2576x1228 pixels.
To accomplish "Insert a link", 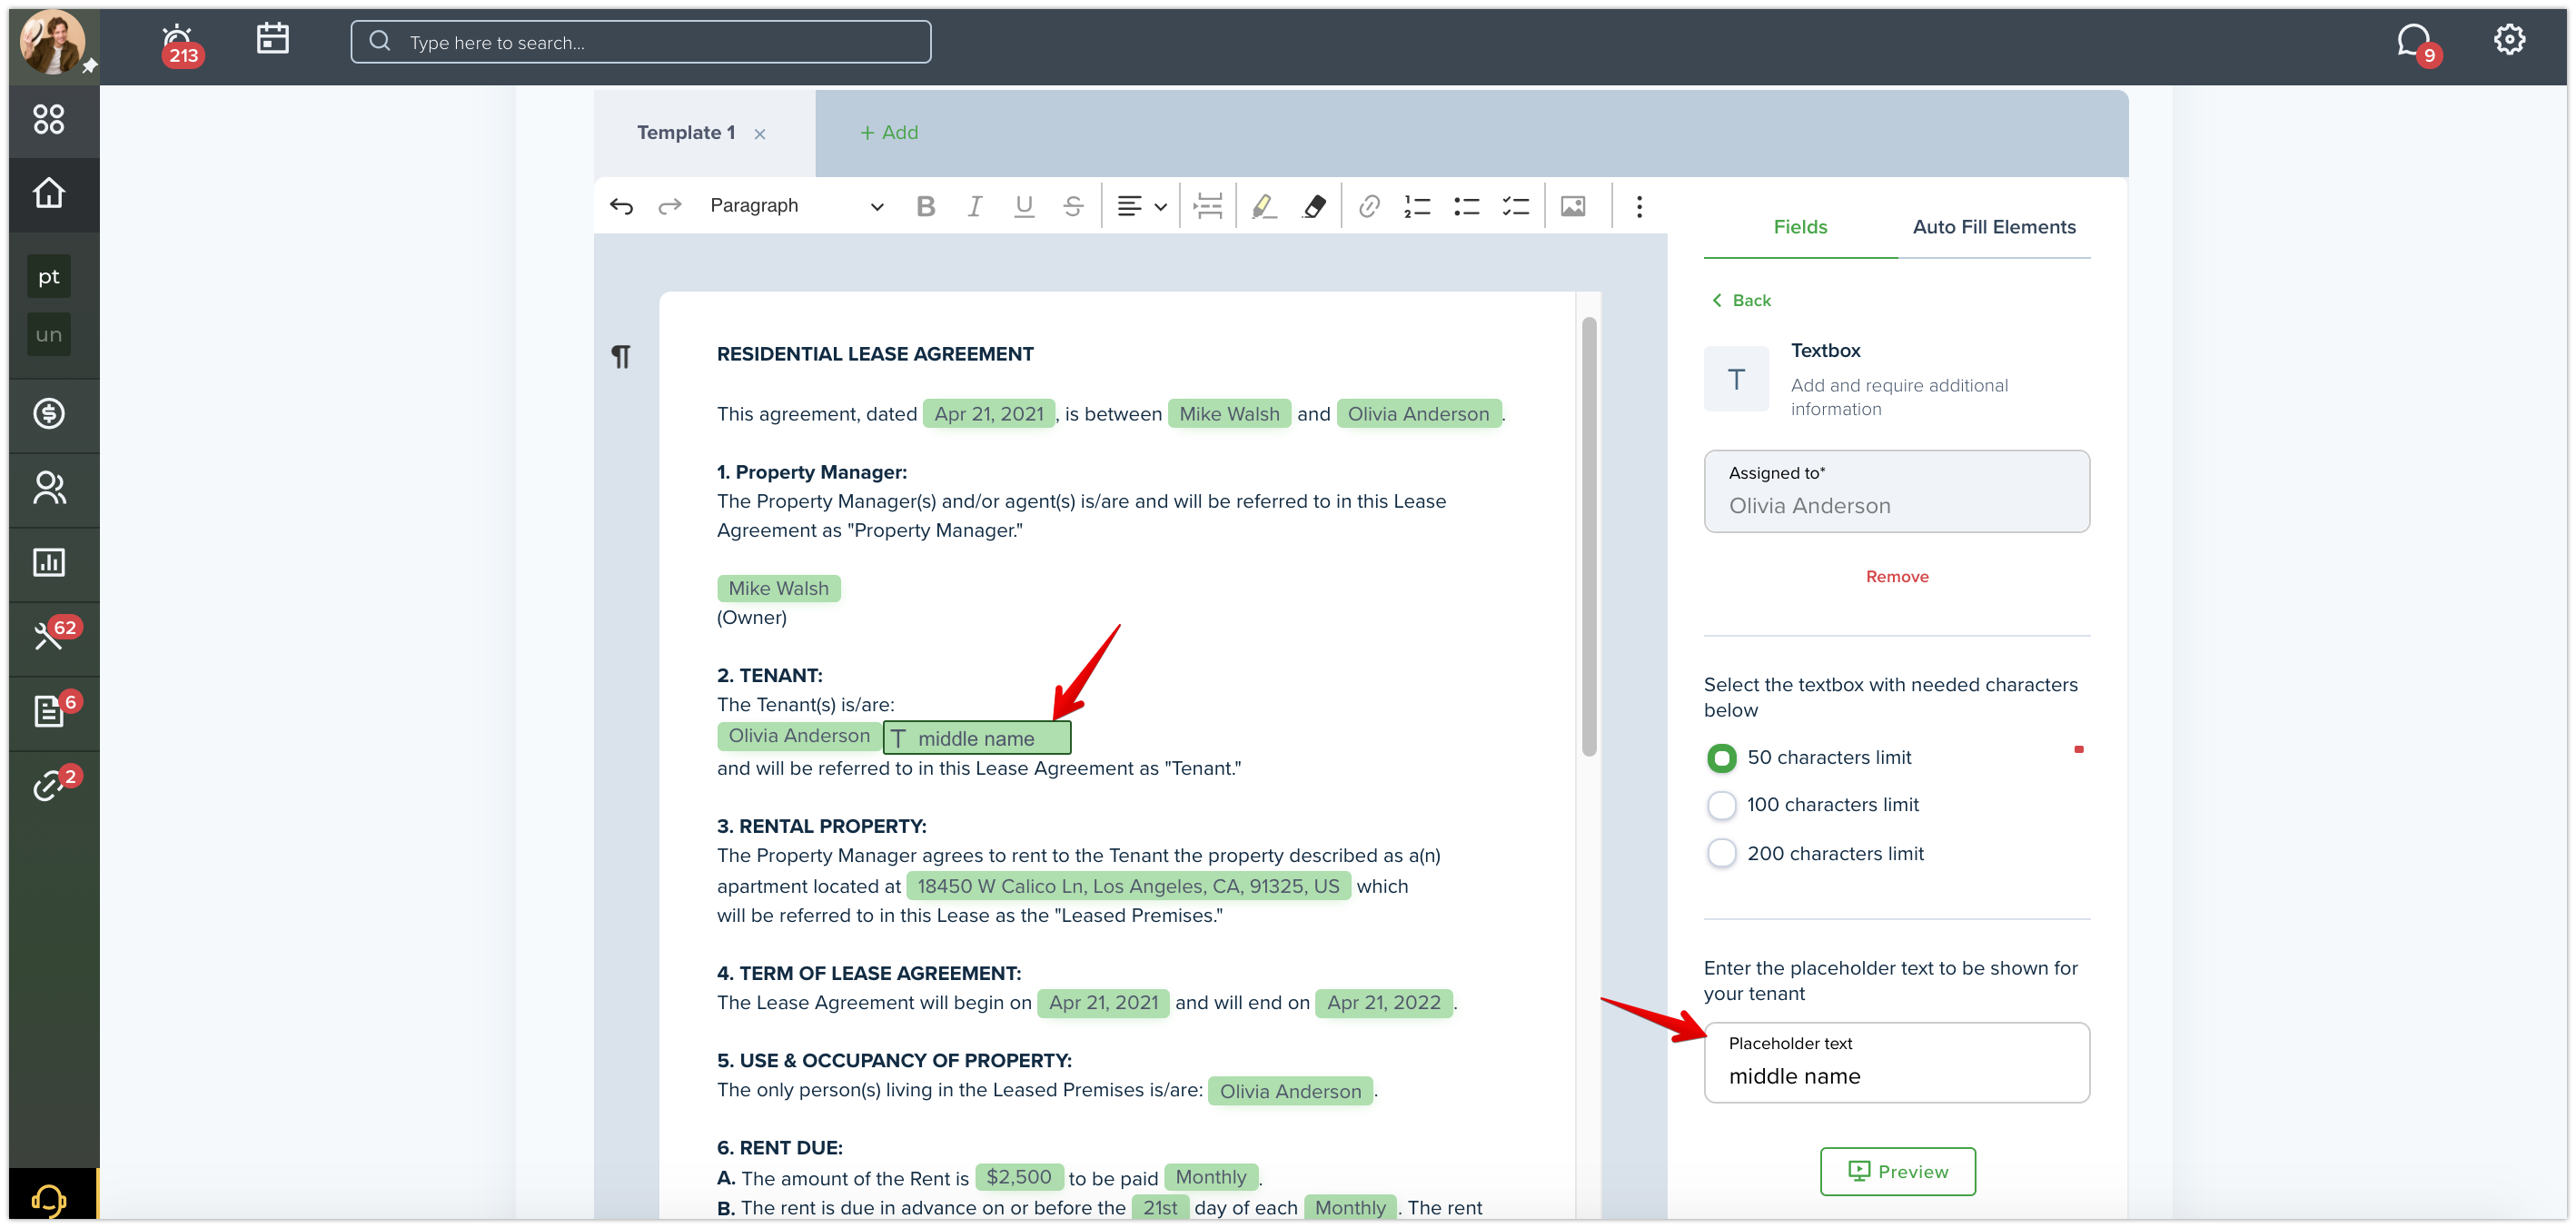I will [x=1369, y=206].
